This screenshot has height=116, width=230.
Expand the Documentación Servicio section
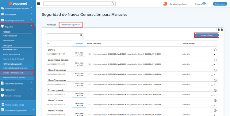click(x=31, y=82)
